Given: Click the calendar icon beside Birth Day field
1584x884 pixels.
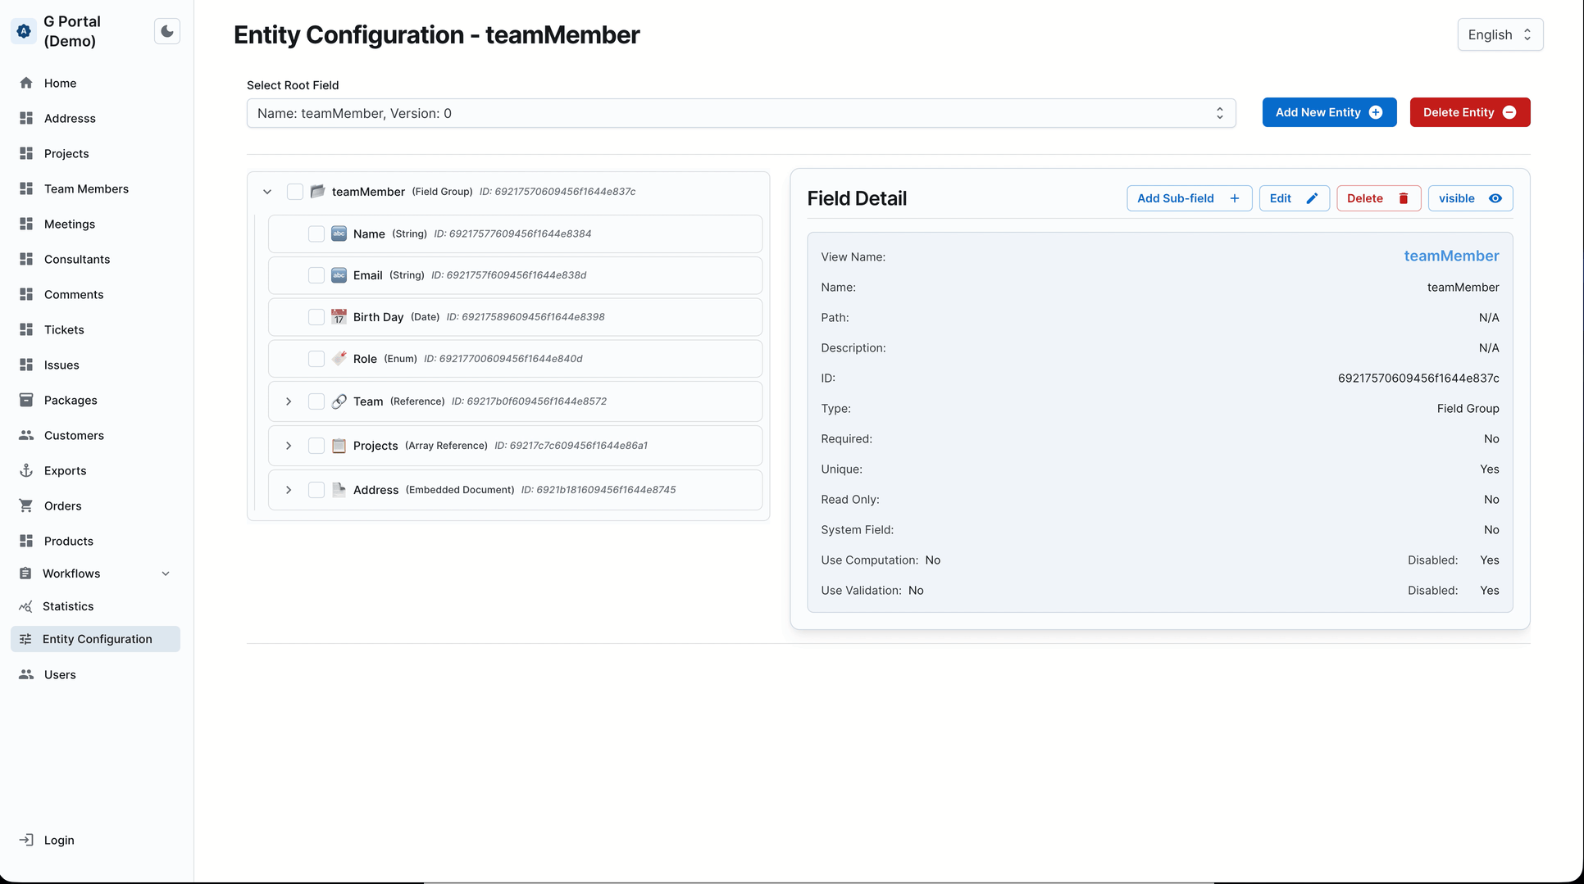Looking at the screenshot, I should point(339,317).
